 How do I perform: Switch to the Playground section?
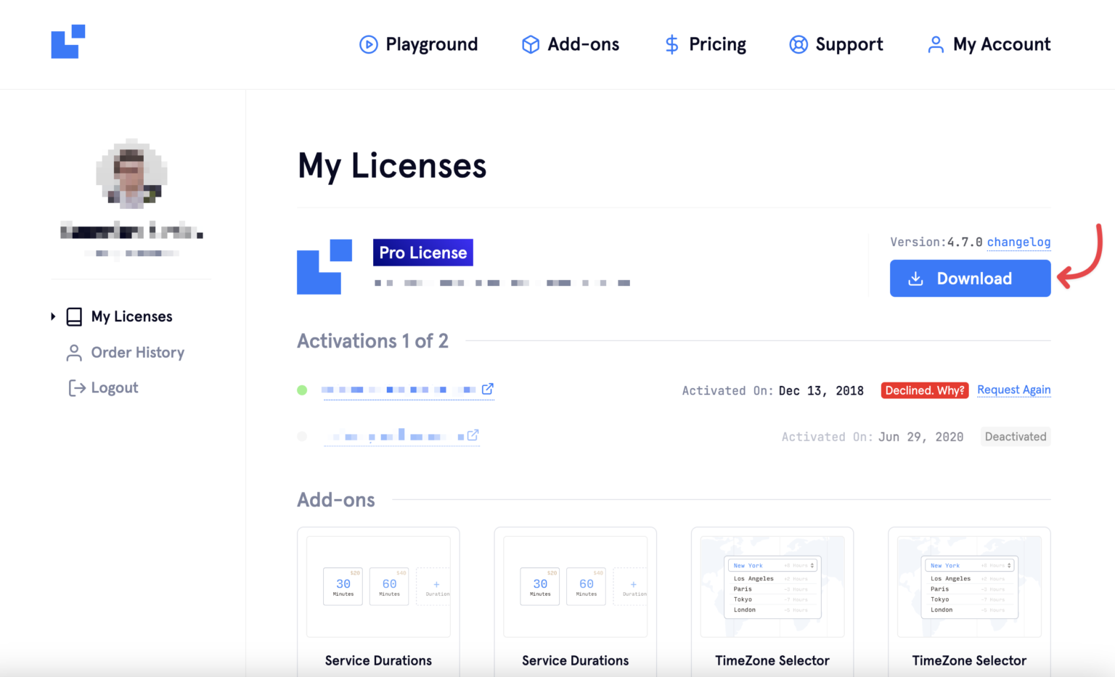431,44
